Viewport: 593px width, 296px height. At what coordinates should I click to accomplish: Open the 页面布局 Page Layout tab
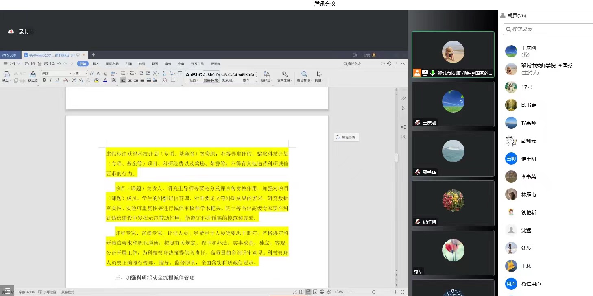112,64
